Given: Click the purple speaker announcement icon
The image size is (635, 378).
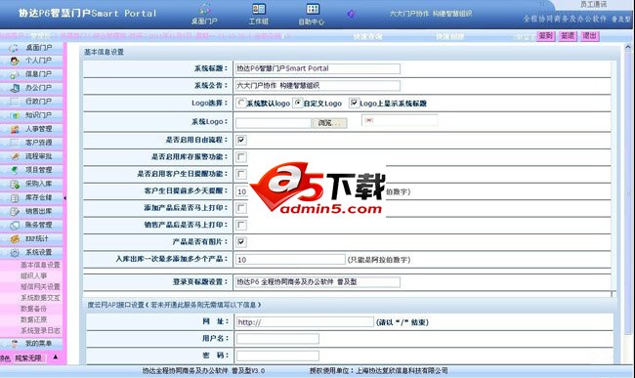Looking at the screenshot, I should point(352,15).
